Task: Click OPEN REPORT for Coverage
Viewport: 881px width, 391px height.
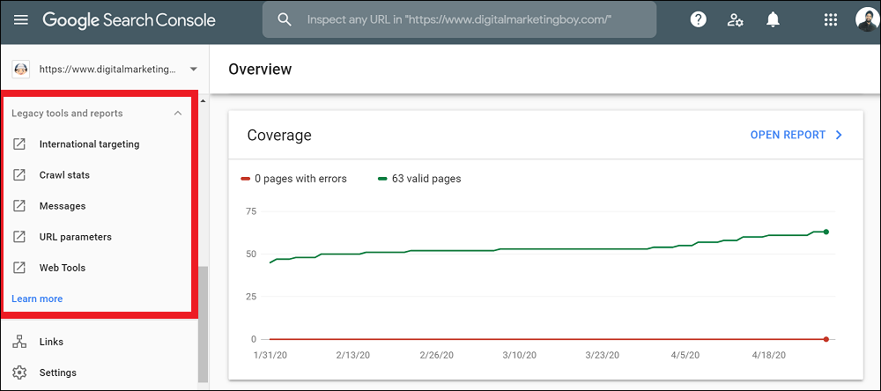Action: [x=788, y=135]
